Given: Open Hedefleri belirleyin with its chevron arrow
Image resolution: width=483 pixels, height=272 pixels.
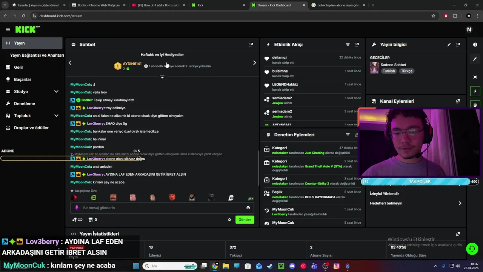Looking at the screenshot, I should [460, 203].
